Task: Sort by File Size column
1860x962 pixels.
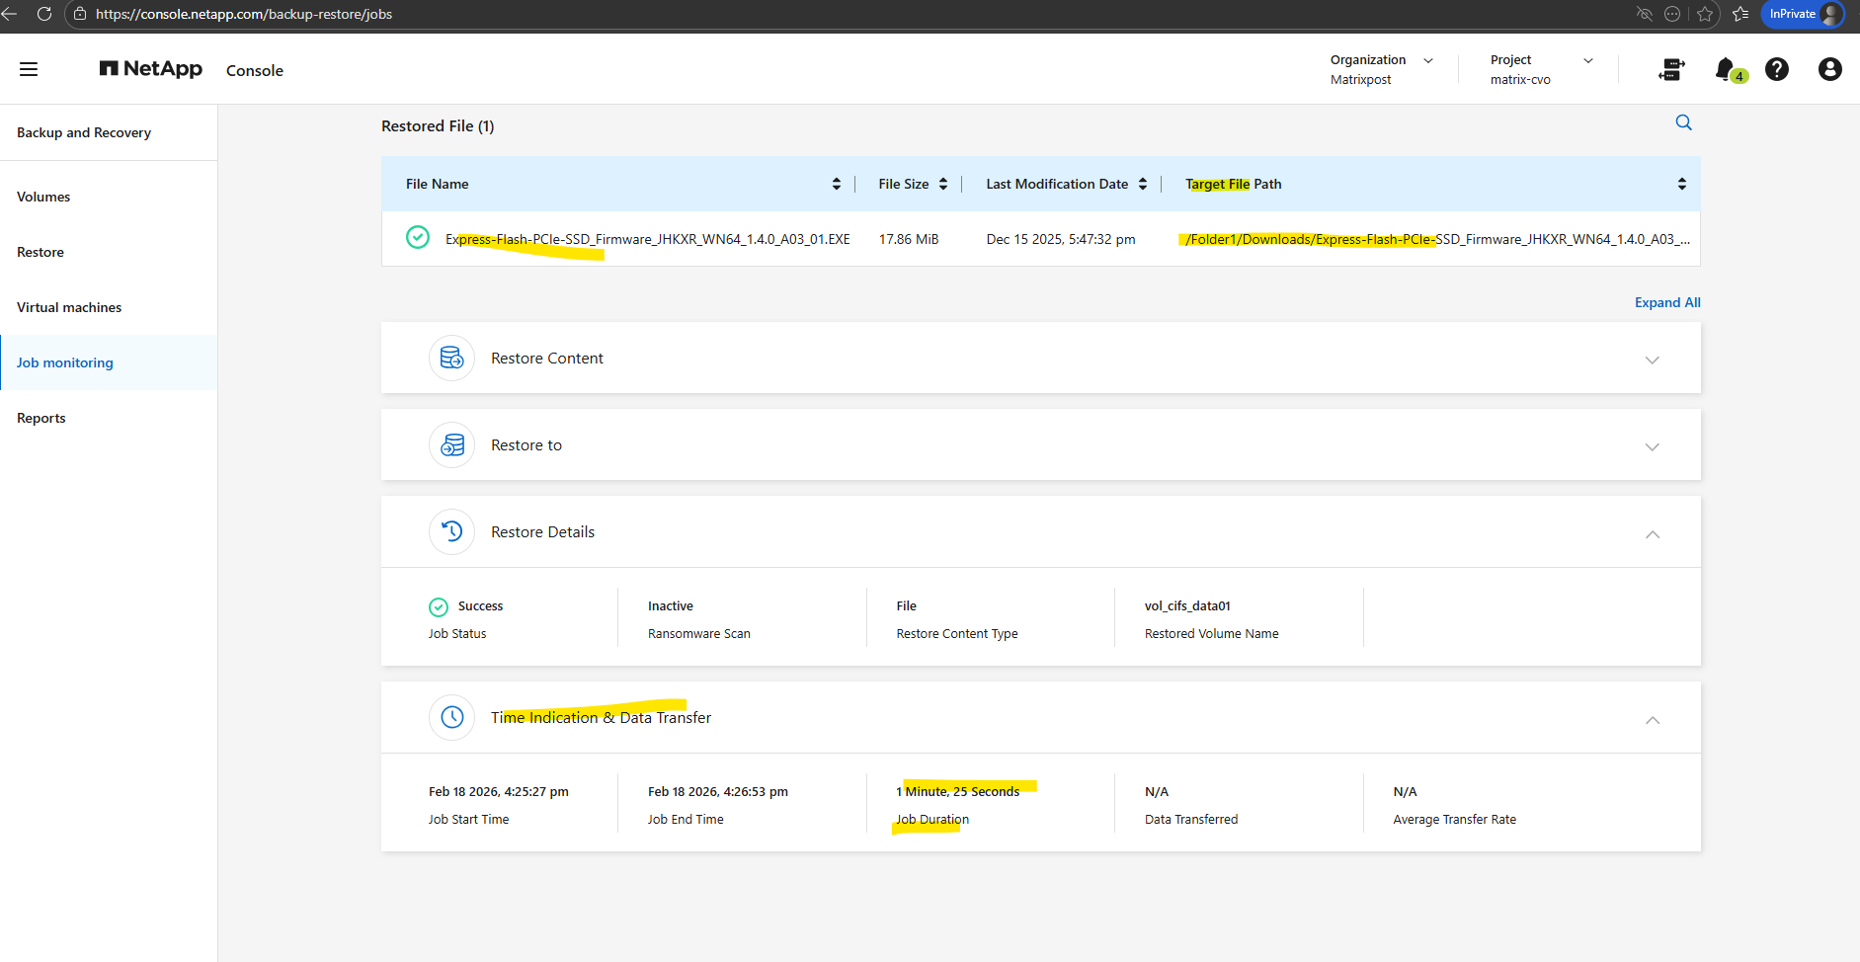Action: [943, 184]
